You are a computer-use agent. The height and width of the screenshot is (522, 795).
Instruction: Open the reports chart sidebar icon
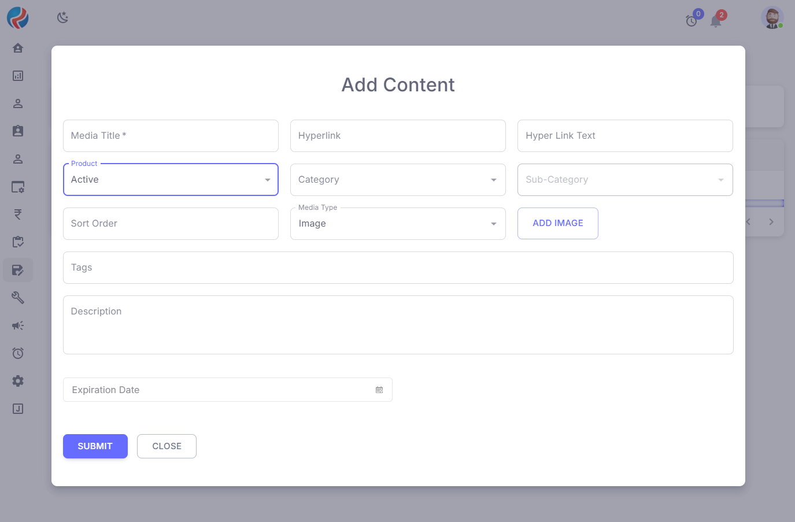[18, 76]
